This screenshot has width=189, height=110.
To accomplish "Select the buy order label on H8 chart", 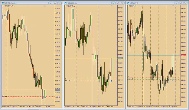I will click(130, 79).
